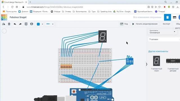
Task: Collapse the components panel chevron
Action: click(x=147, y=64)
